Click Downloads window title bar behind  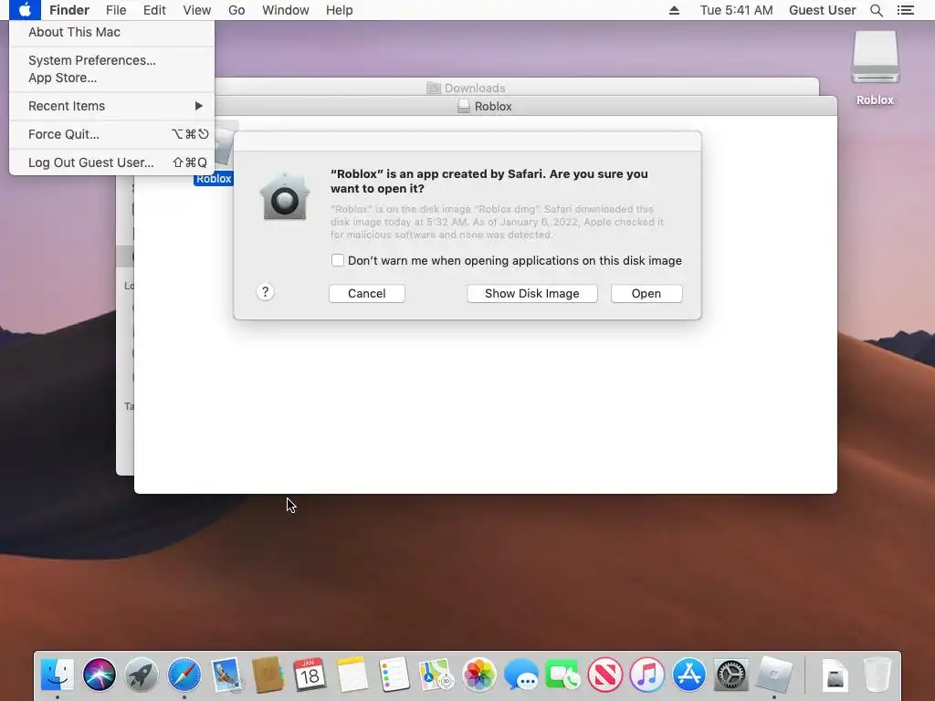click(x=475, y=88)
